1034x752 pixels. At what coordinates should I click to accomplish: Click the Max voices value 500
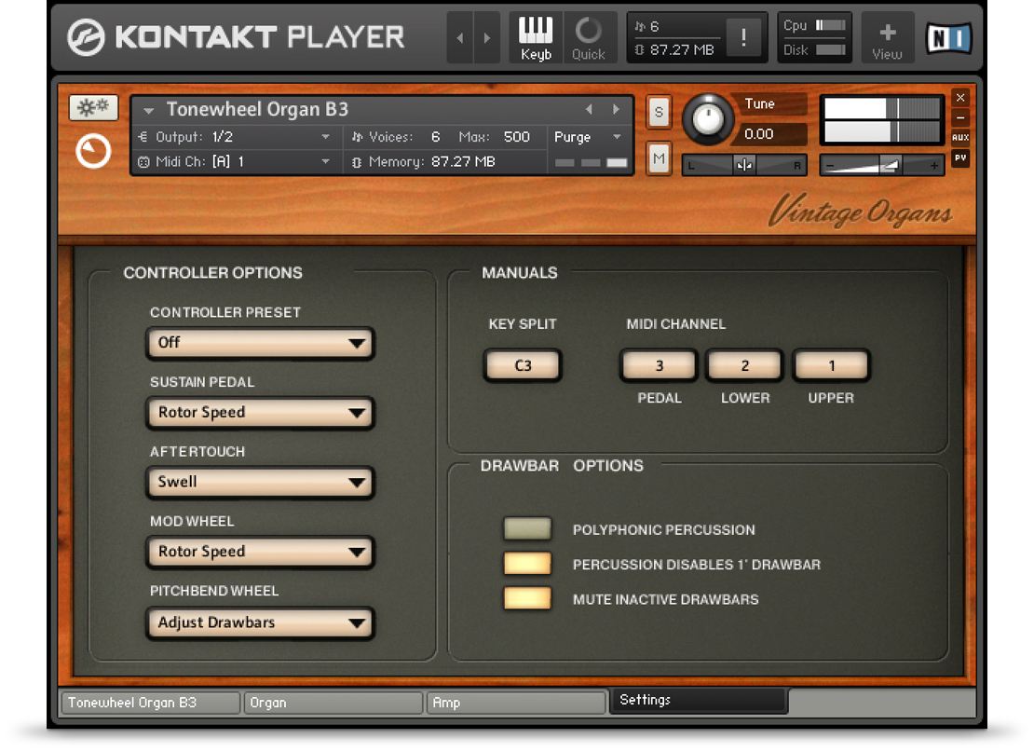coord(516,137)
